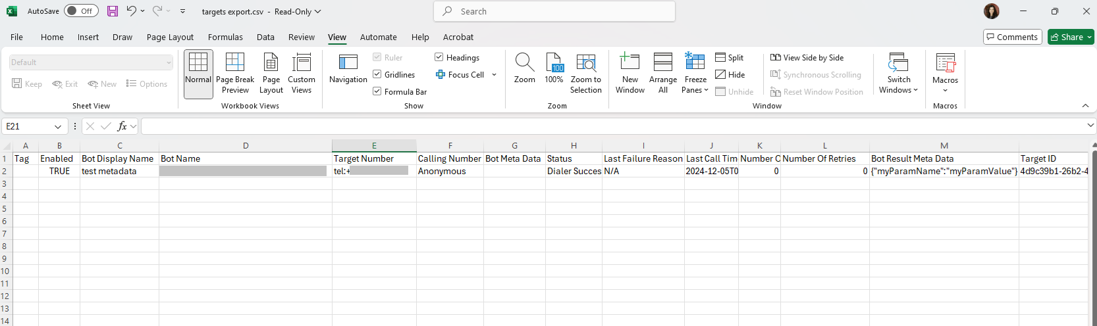Viewport: 1097px width, 326px height.
Task: Expand the formula bar
Action: [1090, 126]
